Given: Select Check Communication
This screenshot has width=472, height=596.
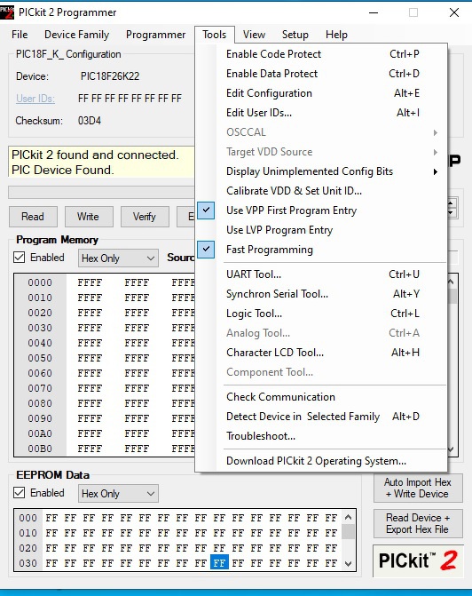Looking at the screenshot, I should pos(321,397).
